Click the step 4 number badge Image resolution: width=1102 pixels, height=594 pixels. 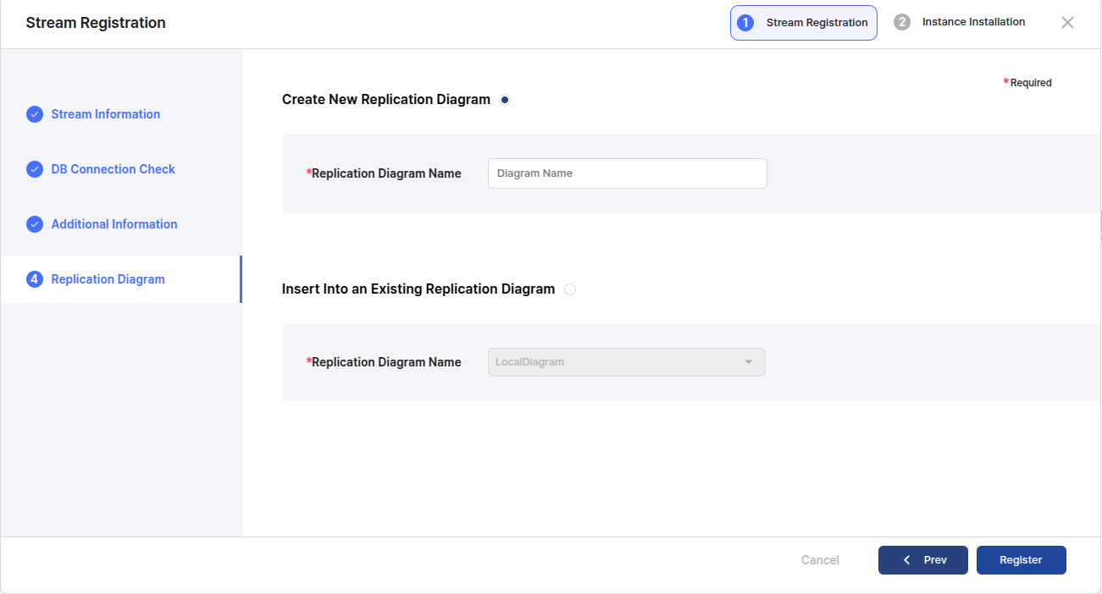(35, 279)
